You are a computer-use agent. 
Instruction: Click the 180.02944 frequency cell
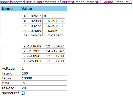(32, 21)
